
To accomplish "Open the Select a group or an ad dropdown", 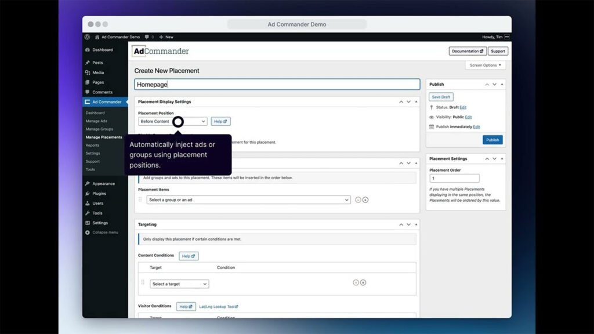I will pyautogui.click(x=248, y=200).
